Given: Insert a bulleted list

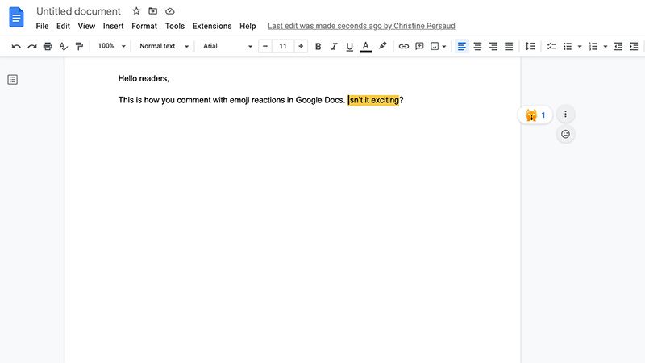Looking at the screenshot, I should pyautogui.click(x=568, y=46).
